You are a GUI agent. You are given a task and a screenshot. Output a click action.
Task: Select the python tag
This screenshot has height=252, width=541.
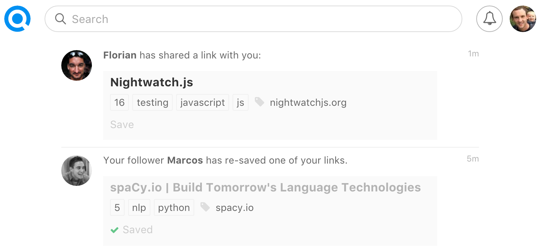pyautogui.click(x=174, y=208)
